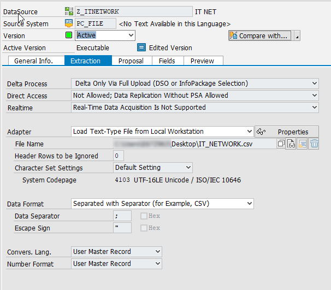The image size is (331, 290).
Task: Click the green active version status icon
Action: 69,35
